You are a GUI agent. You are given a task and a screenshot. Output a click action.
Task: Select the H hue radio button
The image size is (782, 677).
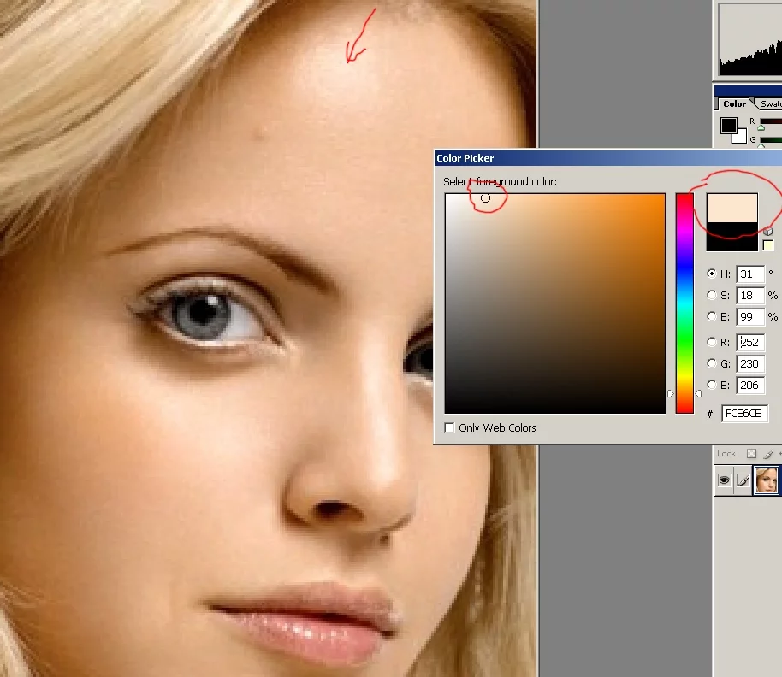pyautogui.click(x=711, y=274)
